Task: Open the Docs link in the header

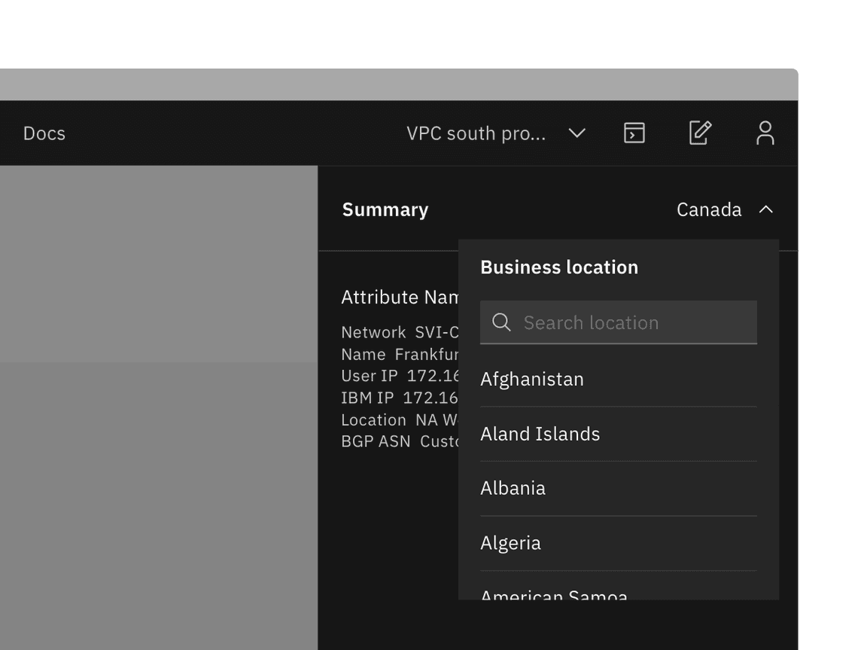Action: click(44, 133)
